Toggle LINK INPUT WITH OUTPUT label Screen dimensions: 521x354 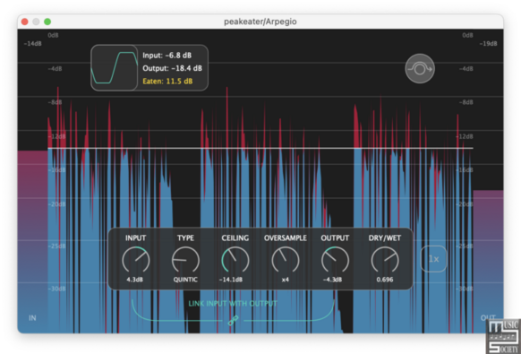[233, 304]
